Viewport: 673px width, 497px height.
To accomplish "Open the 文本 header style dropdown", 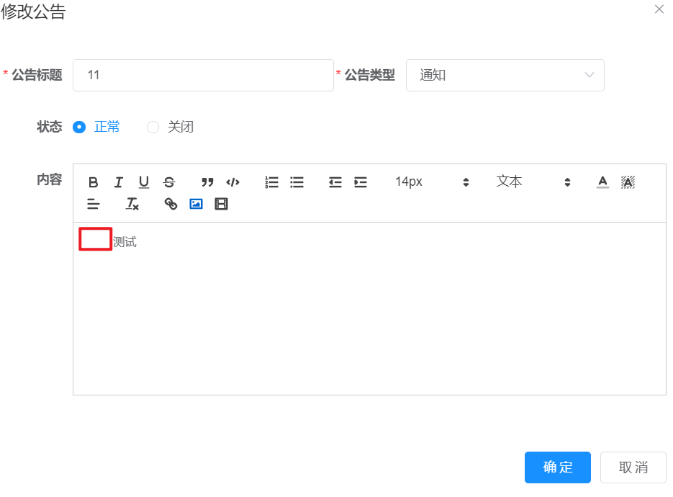I will pos(533,182).
